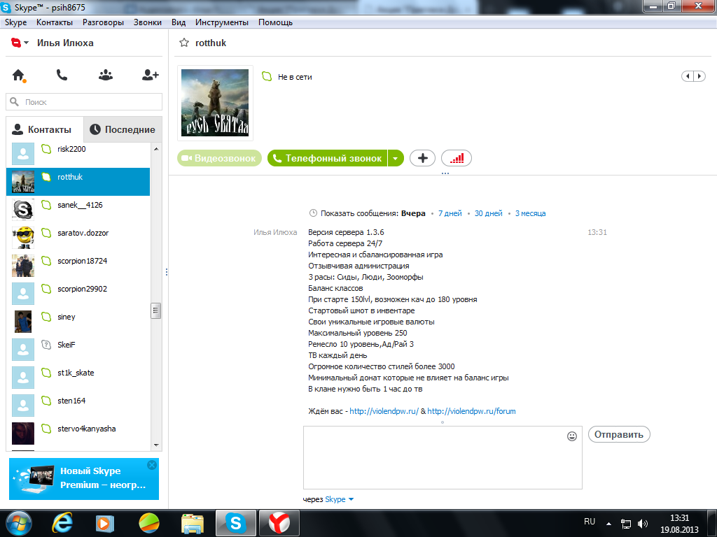This screenshot has width=717, height=537.
Task: Click the search magnifier icon
Action: coord(15,102)
